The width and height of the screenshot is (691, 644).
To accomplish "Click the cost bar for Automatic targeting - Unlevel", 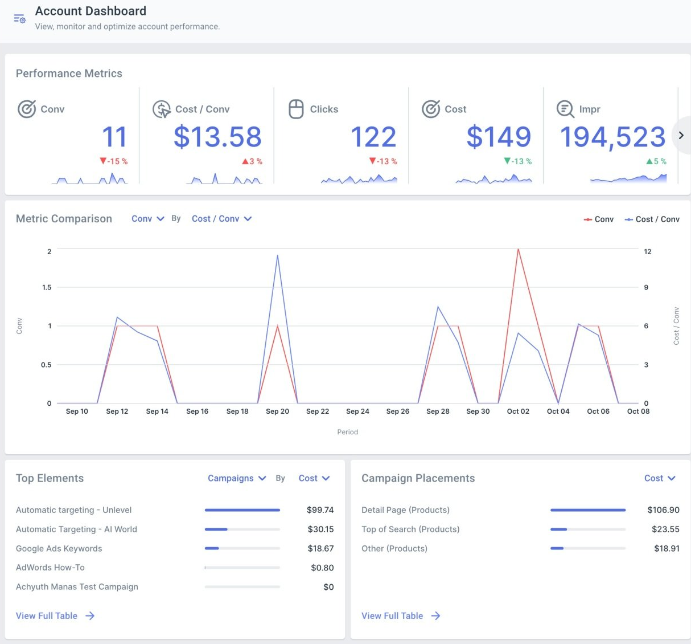I will [242, 510].
